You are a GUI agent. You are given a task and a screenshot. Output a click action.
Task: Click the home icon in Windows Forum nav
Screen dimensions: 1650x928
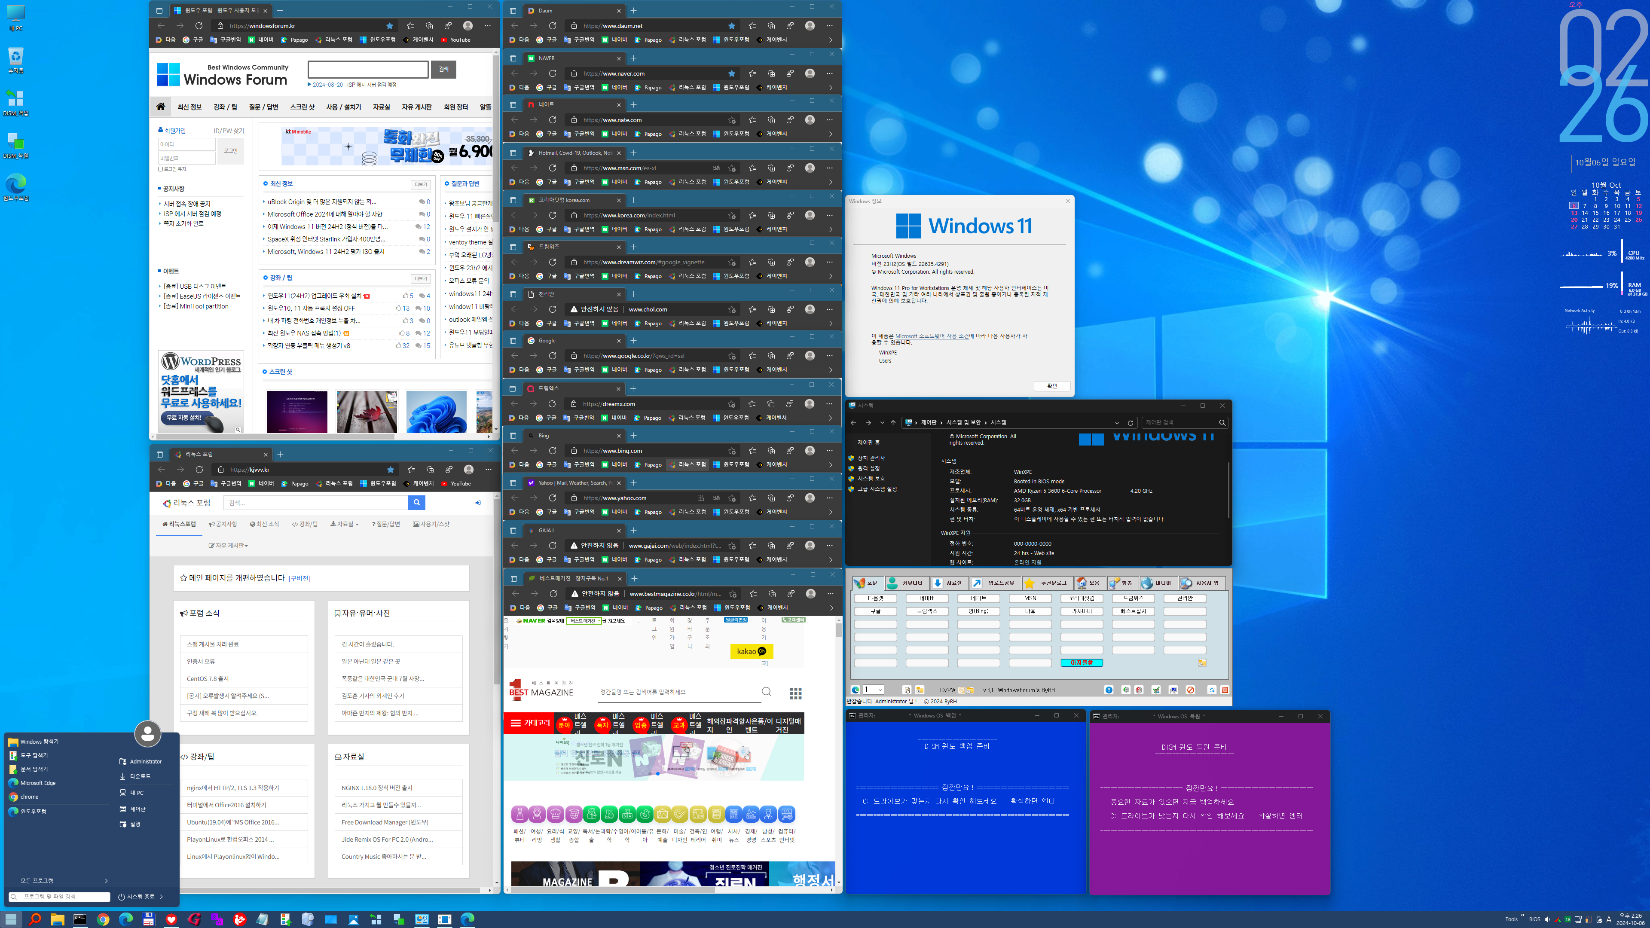pyautogui.click(x=161, y=106)
